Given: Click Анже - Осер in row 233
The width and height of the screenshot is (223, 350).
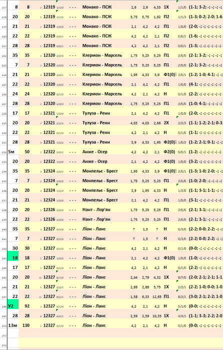Looking at the screenshot, I should (x=95, y=161).
